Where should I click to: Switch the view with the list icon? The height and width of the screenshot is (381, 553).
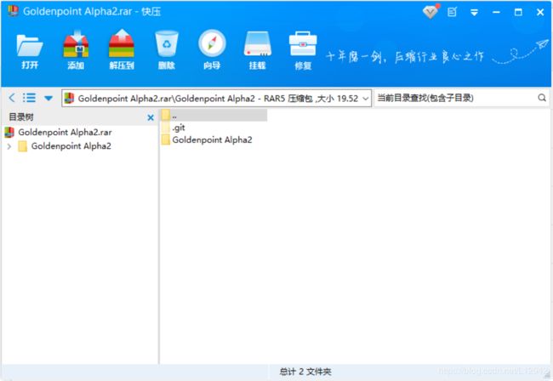(29, 98)
